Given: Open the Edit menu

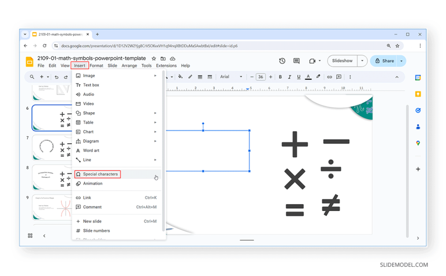Looking at the screenshot, I should [52, 66].
